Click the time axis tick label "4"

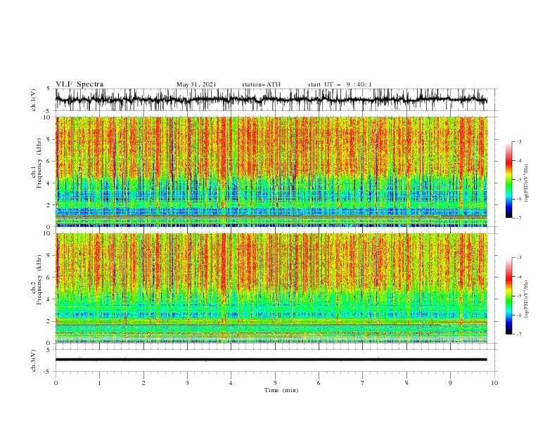231,383
